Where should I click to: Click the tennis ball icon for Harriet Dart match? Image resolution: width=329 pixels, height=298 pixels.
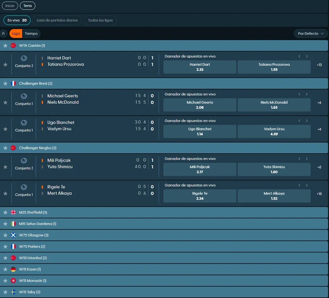(24, 58)
